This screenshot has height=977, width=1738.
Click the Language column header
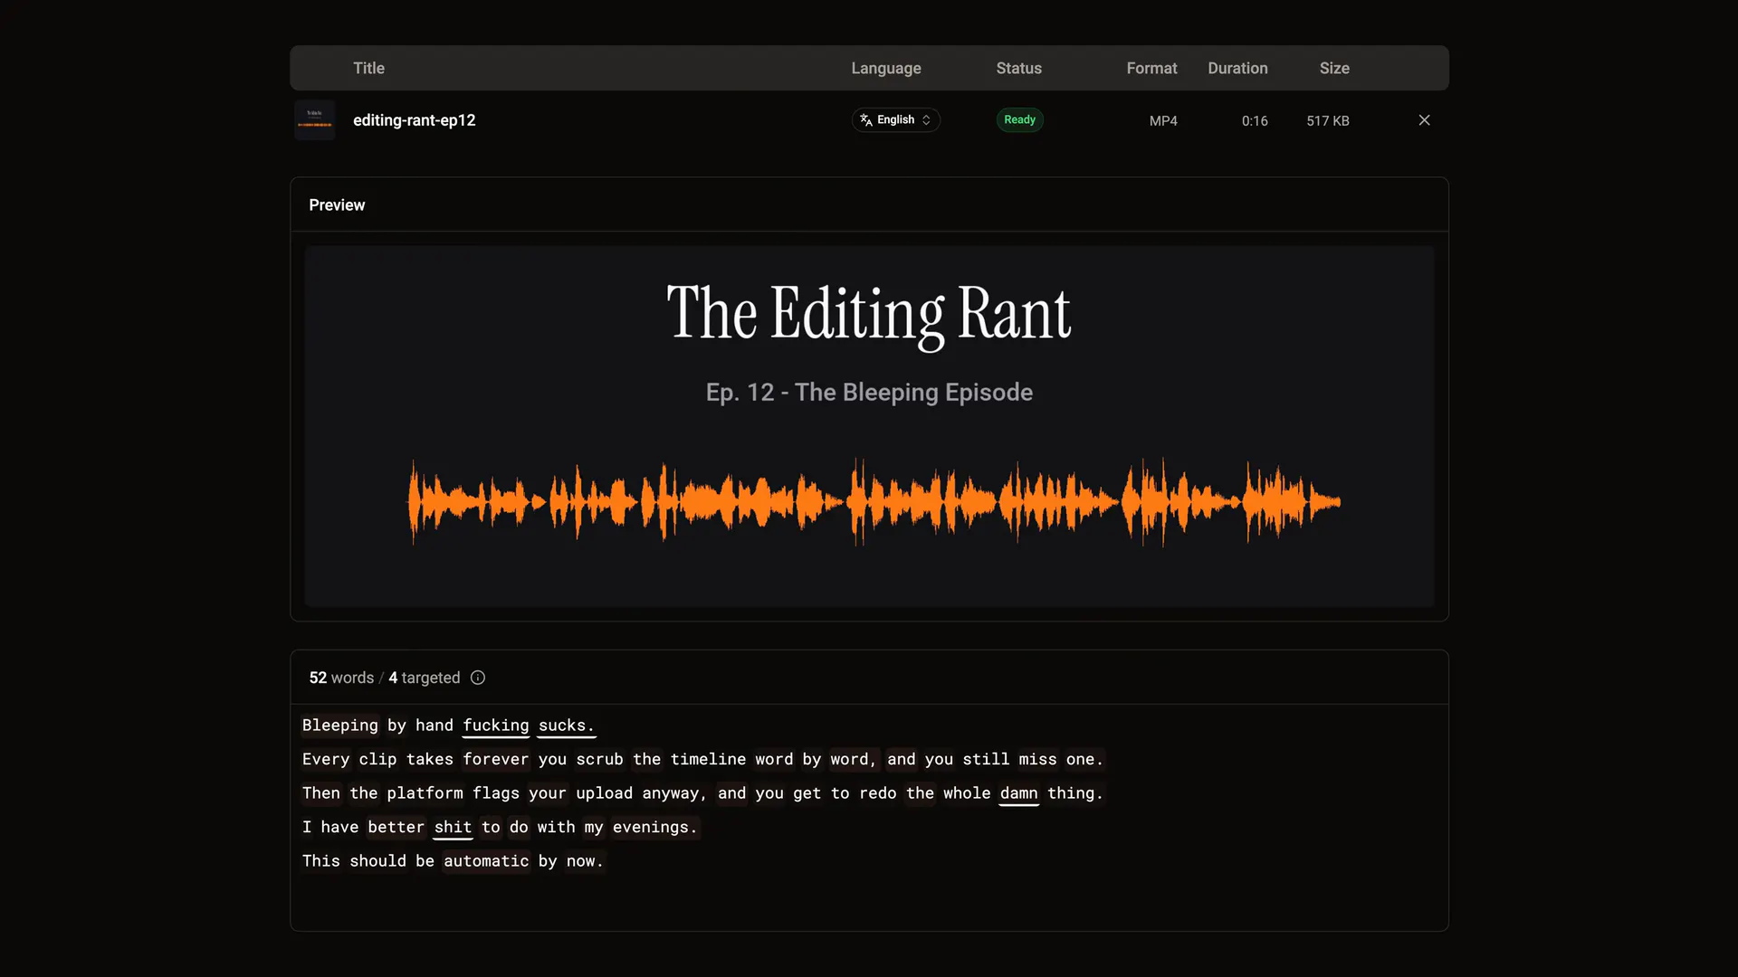tap(885, 68)
